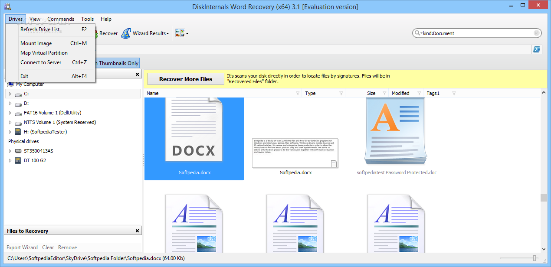Select the ST3500413AS drive icon
551x267 pixels.
18,151
